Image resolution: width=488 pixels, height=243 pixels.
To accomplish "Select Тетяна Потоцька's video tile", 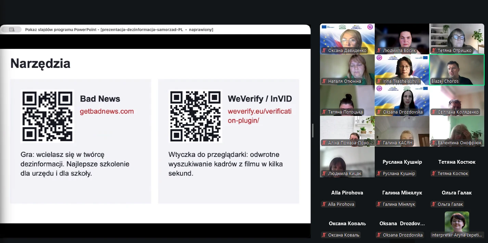I will 347,100.
